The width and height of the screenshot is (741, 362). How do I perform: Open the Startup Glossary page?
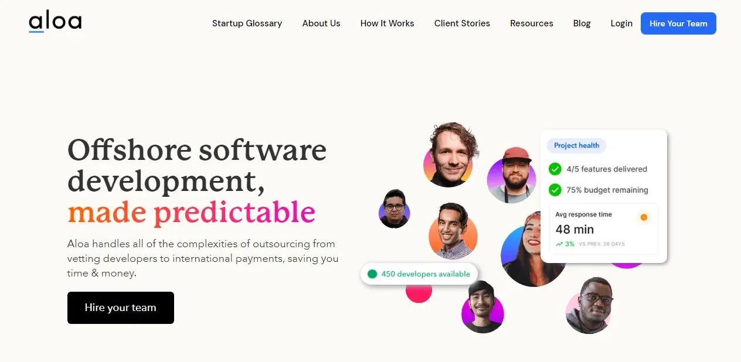coord(247,23)
